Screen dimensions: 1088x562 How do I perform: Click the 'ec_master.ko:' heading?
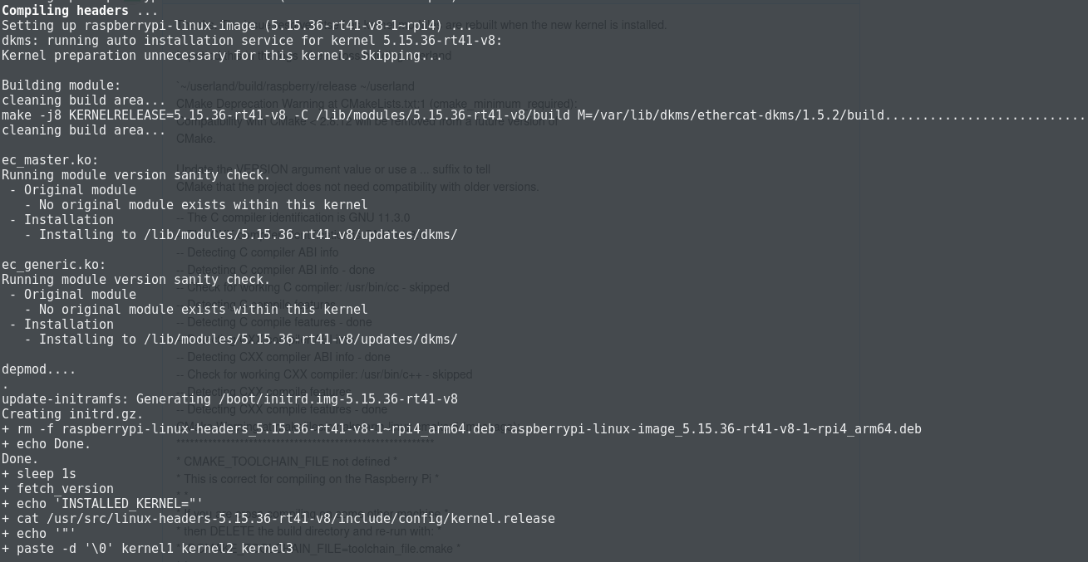(50, 160)
